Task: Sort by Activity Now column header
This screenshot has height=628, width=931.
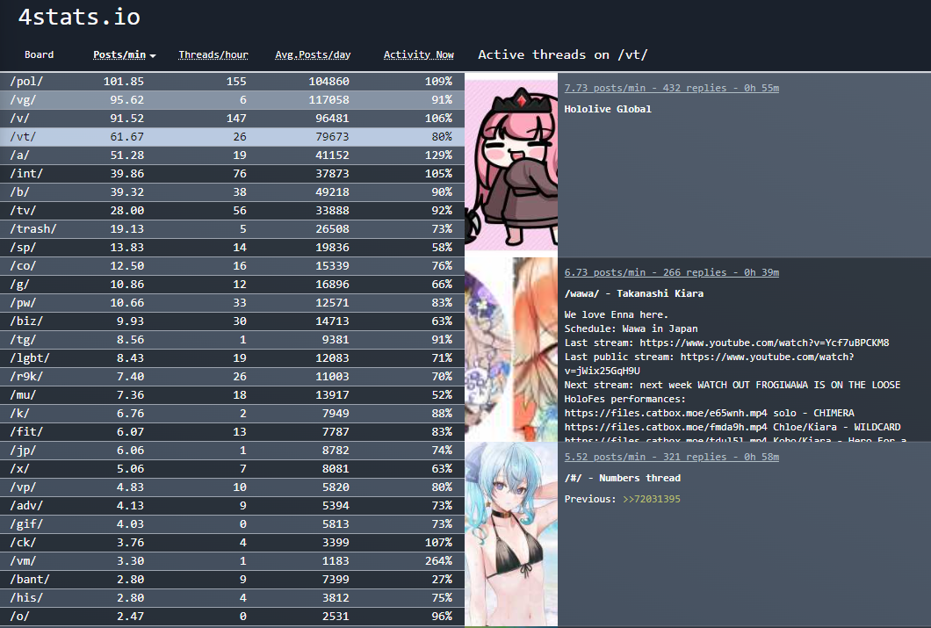Action: 419,54
